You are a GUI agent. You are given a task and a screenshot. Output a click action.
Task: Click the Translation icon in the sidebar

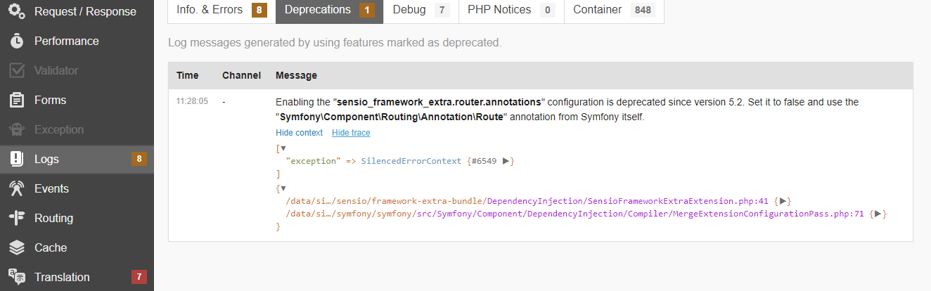coord(17,277)
